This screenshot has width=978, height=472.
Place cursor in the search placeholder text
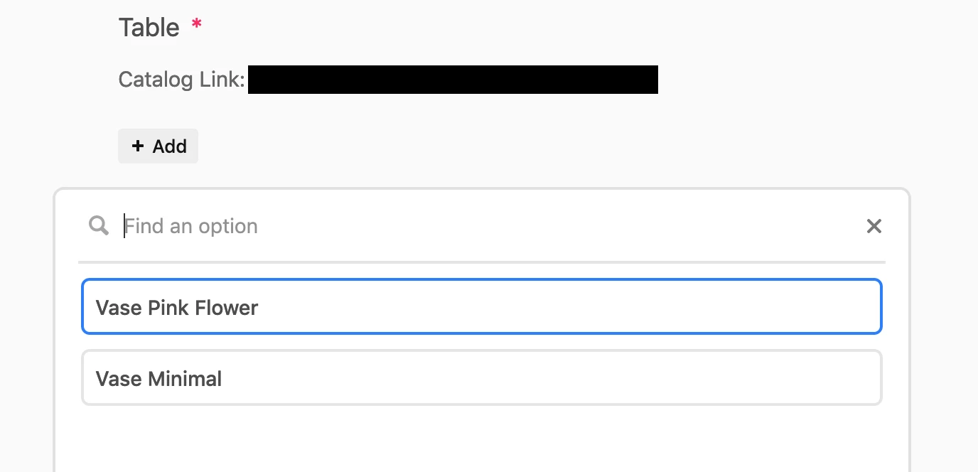click(191, 226)
